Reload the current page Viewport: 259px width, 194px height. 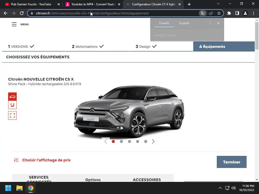click(x=22, y=13)
